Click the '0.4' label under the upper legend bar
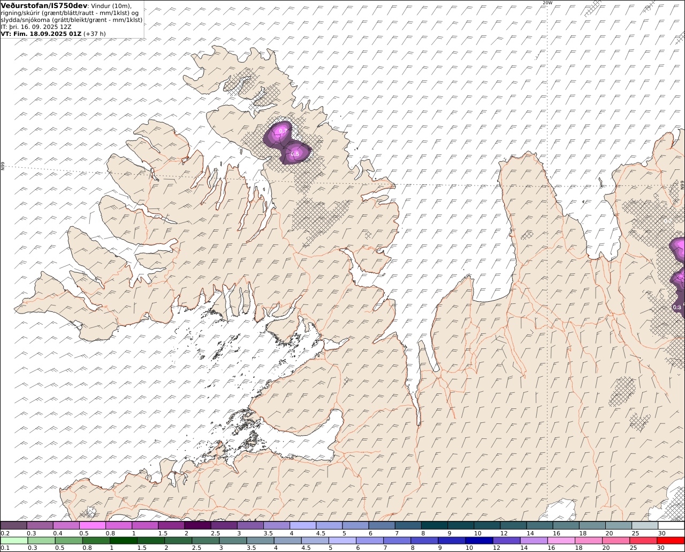The image size is (685, 552). click(x=57, y=533)
